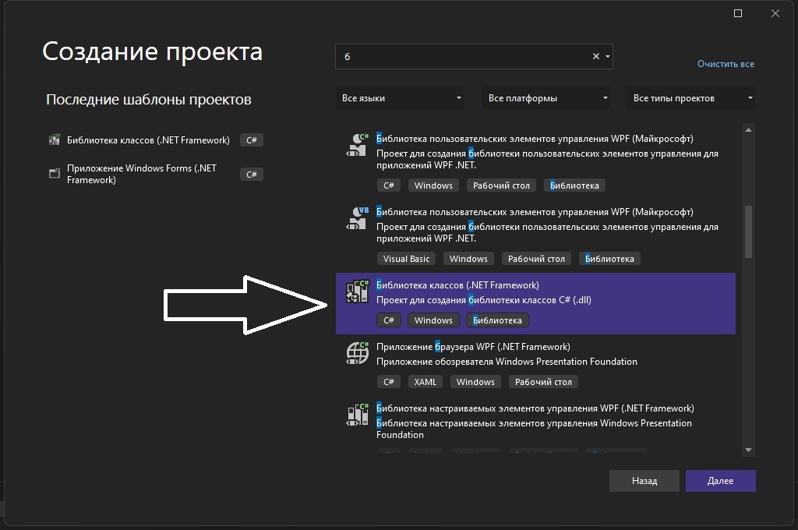Click C# tag under the selected Библиотека классов
Image resolution: width=798 pixels, height=530 pixels.
389,320
